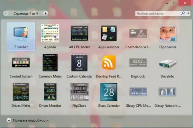Click the 'DriveInfo' label text
The height and width of the screenshot is (128, 193).
pos(167,76)
